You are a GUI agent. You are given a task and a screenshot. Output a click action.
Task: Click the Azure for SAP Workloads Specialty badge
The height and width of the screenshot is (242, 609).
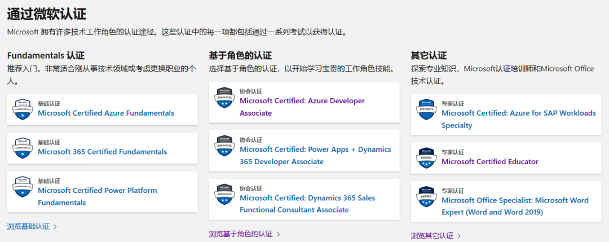(426, 109)
